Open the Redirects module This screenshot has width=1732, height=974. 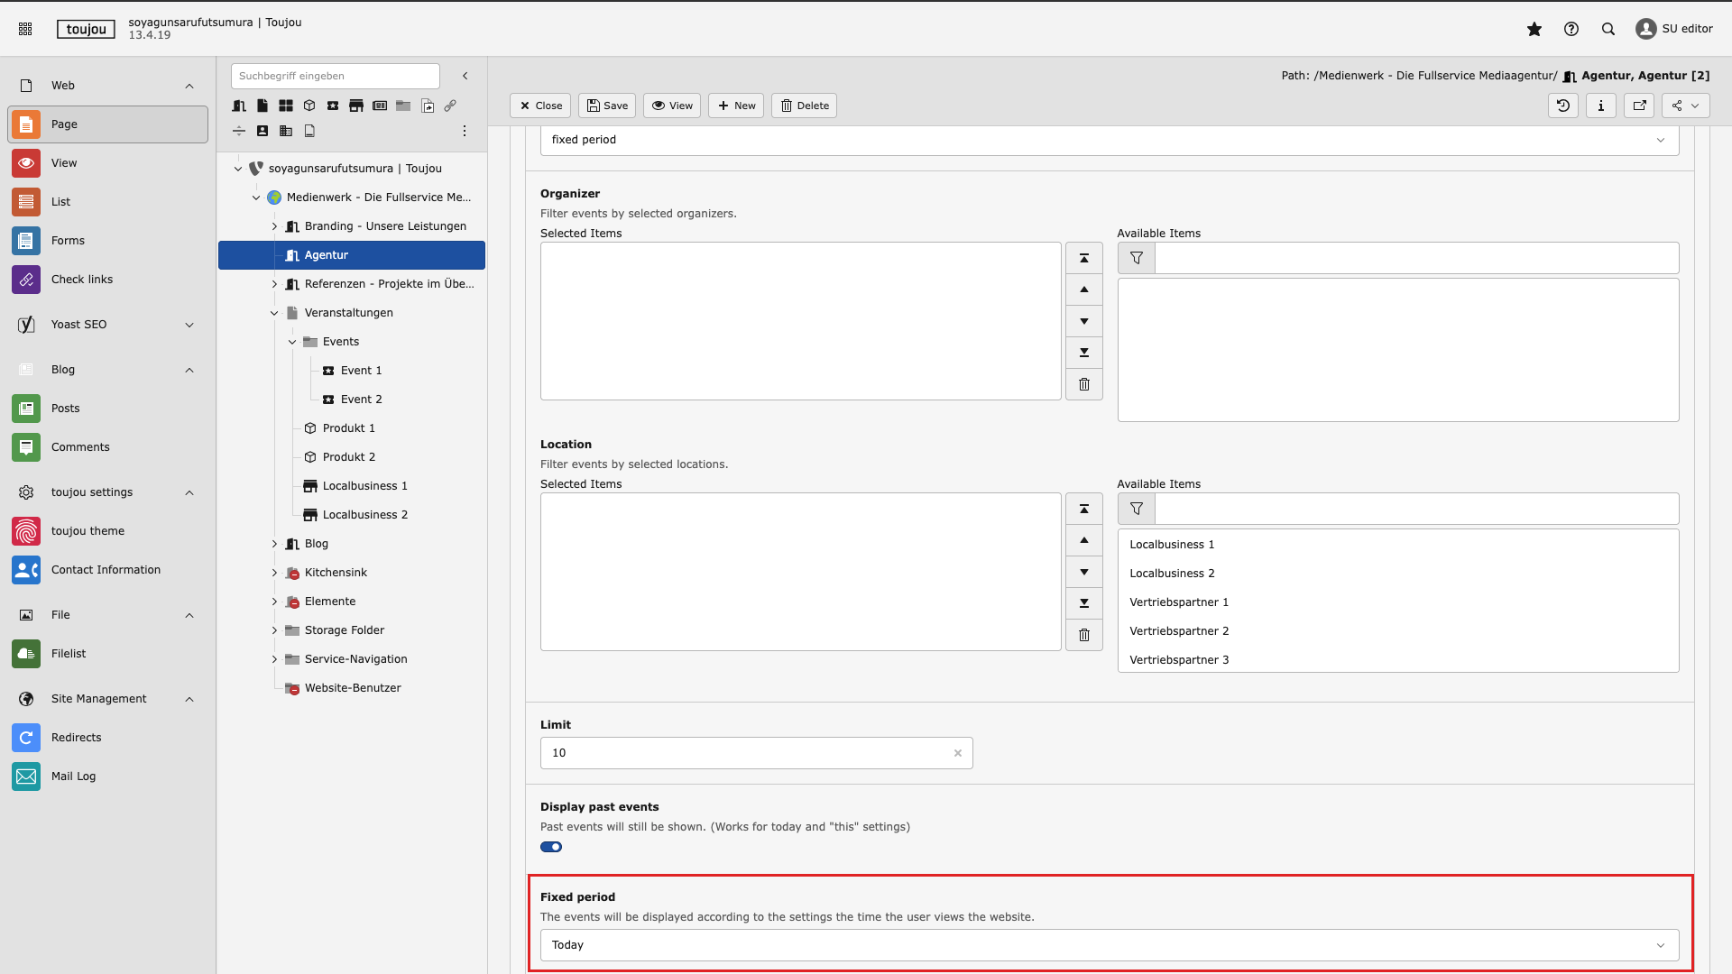point(76,738)
